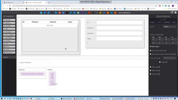
Task: Pick the Checkbox component
Action: coord(9,41)
